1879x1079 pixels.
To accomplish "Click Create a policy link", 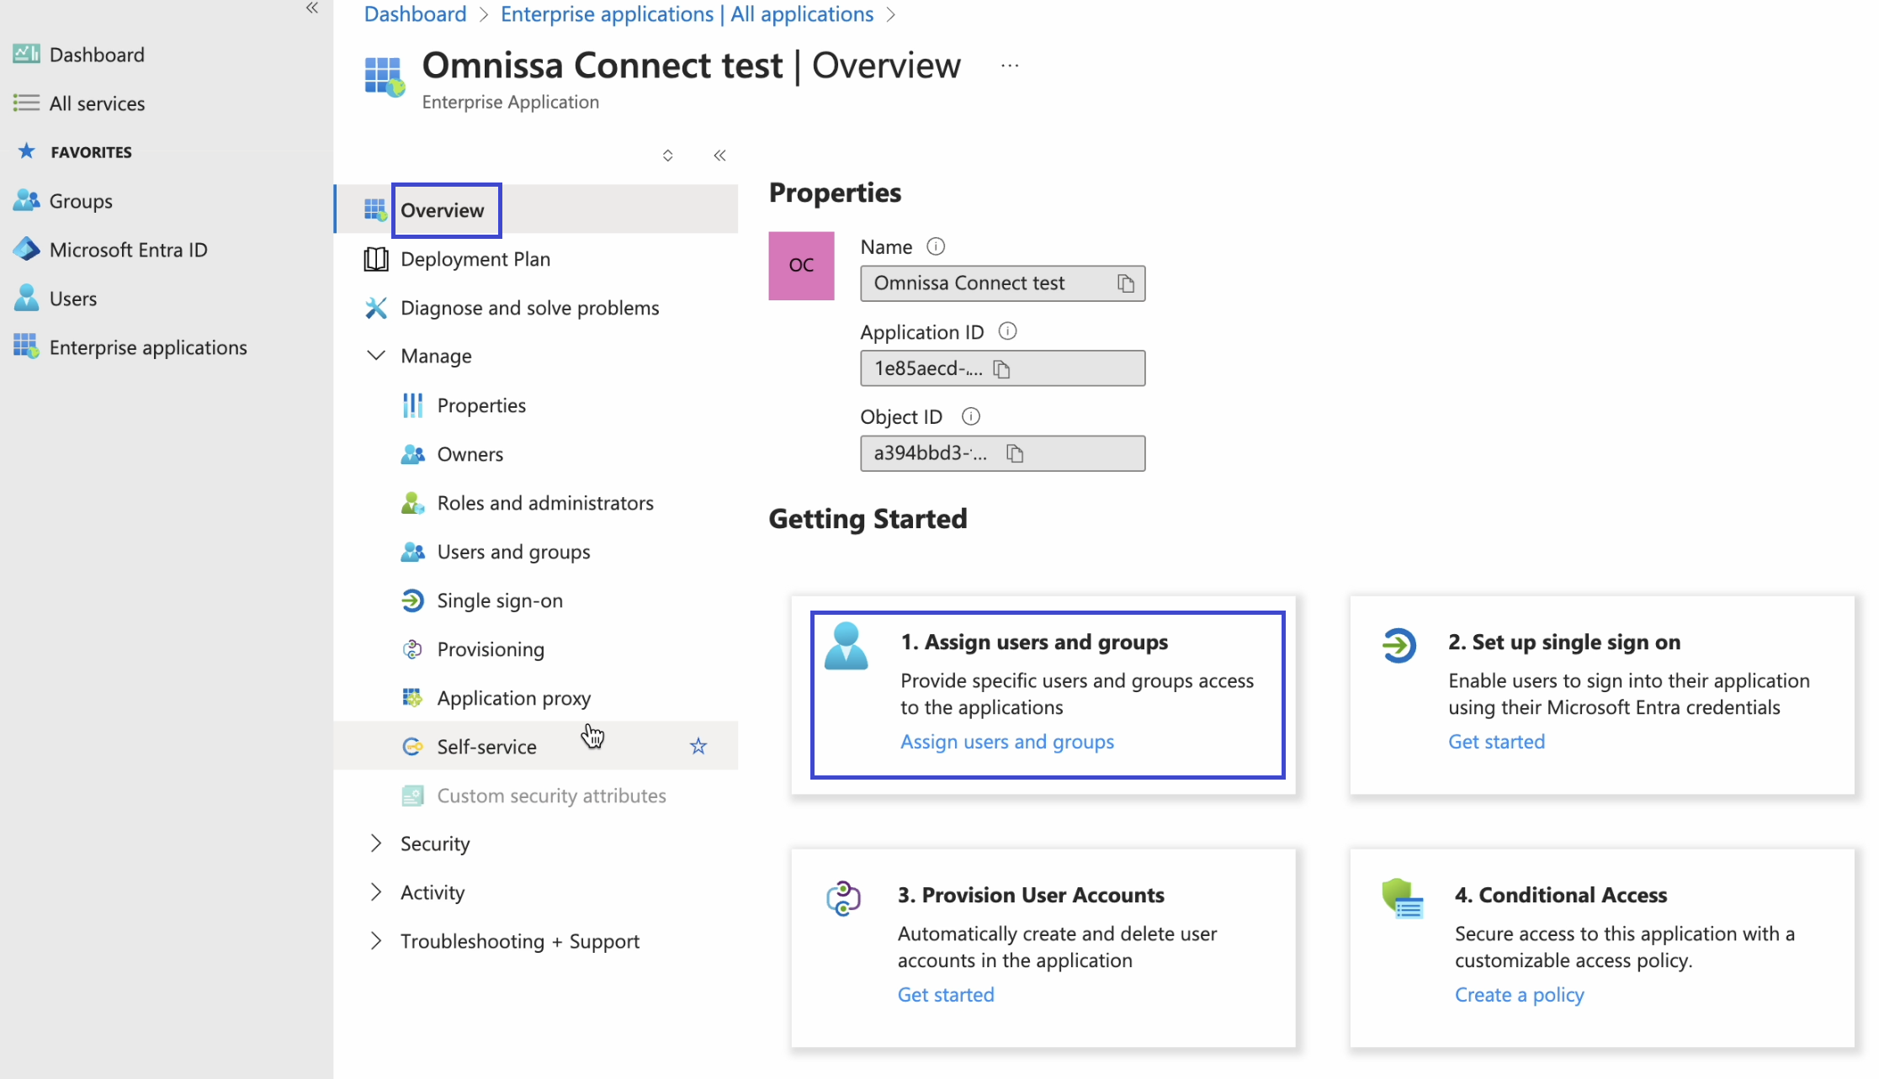I will pyautogui.click(x=1519, y=995).
